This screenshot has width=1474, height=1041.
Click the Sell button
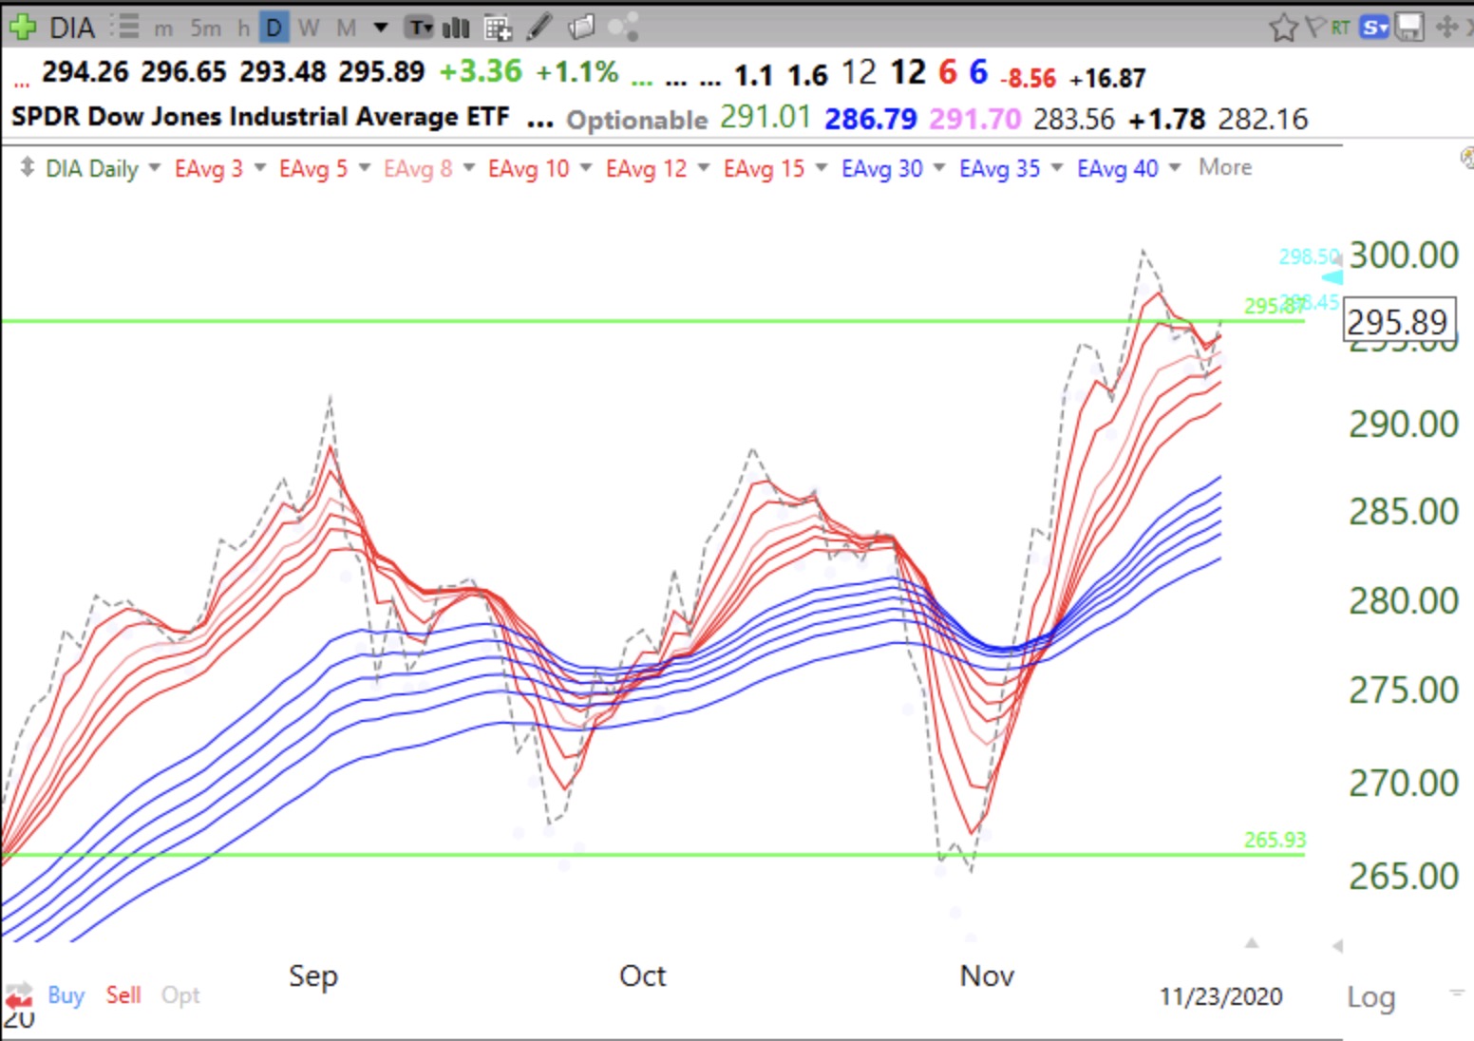(x=123, y=994)
